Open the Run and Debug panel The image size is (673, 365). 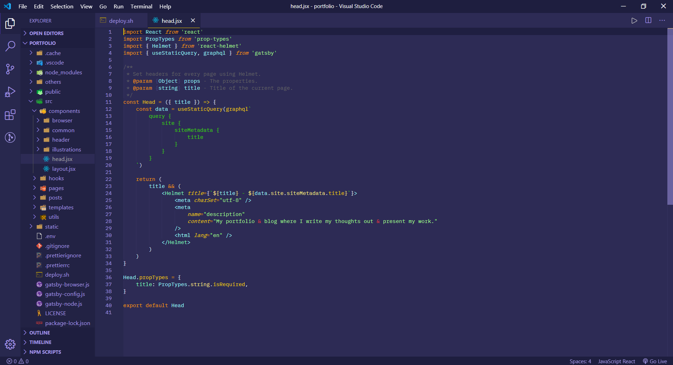(10, 92)
